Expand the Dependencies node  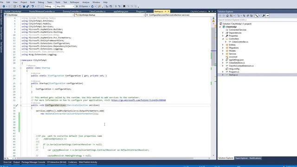[x=223, y=33]
